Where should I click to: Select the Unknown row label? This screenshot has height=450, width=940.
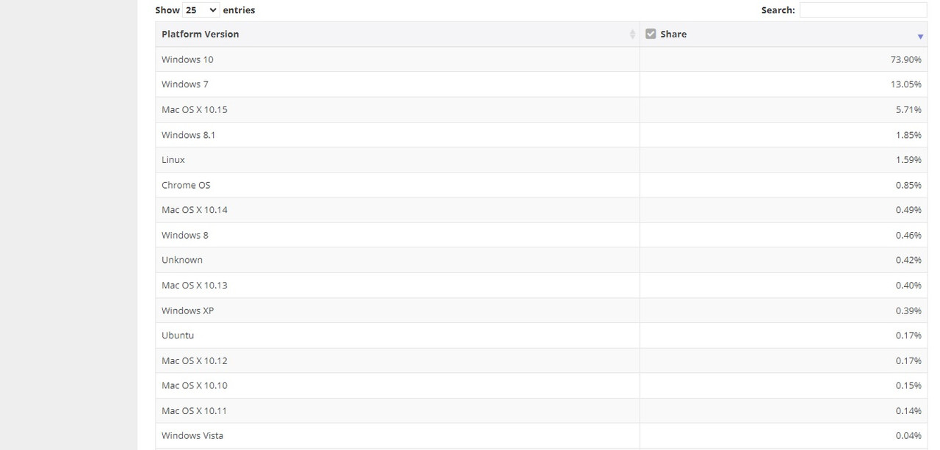(x=182, y=260)
